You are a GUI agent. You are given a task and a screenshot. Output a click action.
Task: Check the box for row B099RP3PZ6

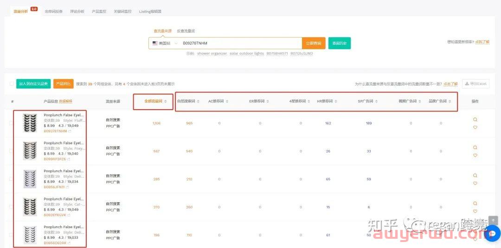[x=12, y=151]
